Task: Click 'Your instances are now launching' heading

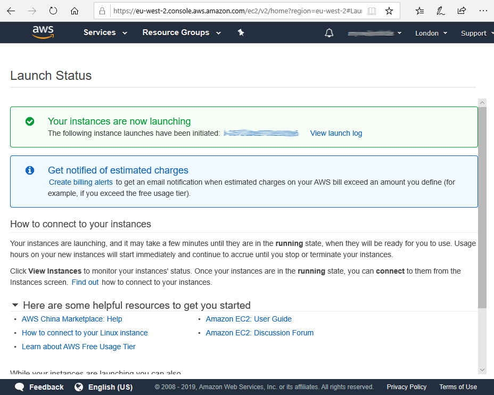Action: 119,121
